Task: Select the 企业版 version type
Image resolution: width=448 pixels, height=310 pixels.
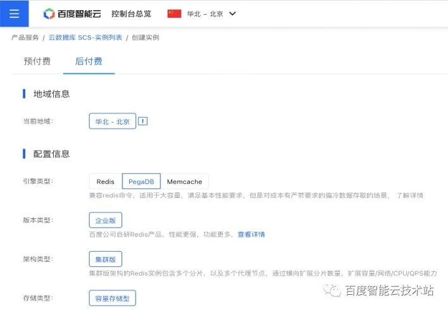Action: [106, 220]
